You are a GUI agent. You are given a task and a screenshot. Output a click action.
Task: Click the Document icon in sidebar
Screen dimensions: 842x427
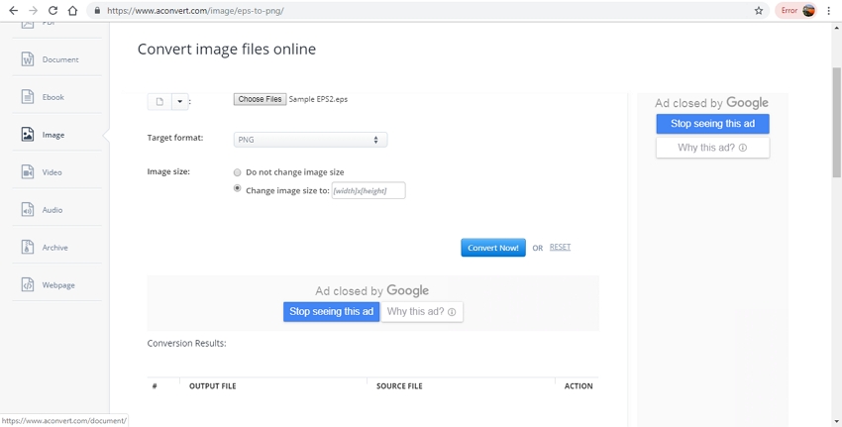(x=28, y=59)
